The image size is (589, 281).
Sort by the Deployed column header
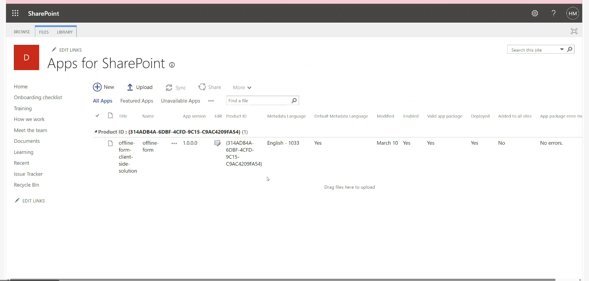tap(480, 116)
